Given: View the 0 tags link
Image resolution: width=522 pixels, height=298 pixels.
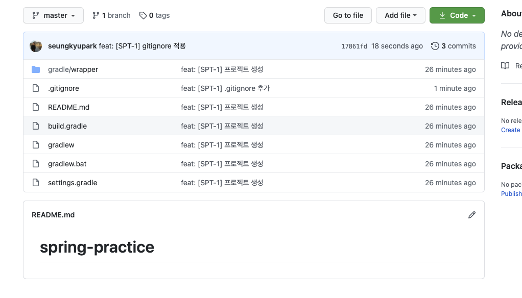Looking at the screenshot, I should coord(154,15).
